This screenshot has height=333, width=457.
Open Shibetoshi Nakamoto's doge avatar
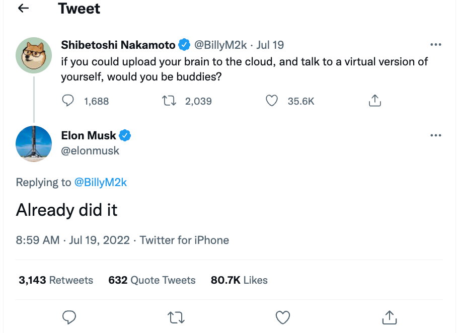pos(34,55)
